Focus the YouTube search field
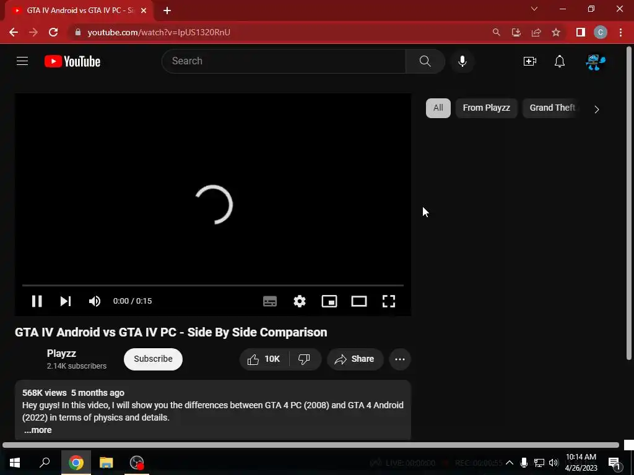This screenshot has width=634, height=475. pyautogui.click(x=284, y=61)
